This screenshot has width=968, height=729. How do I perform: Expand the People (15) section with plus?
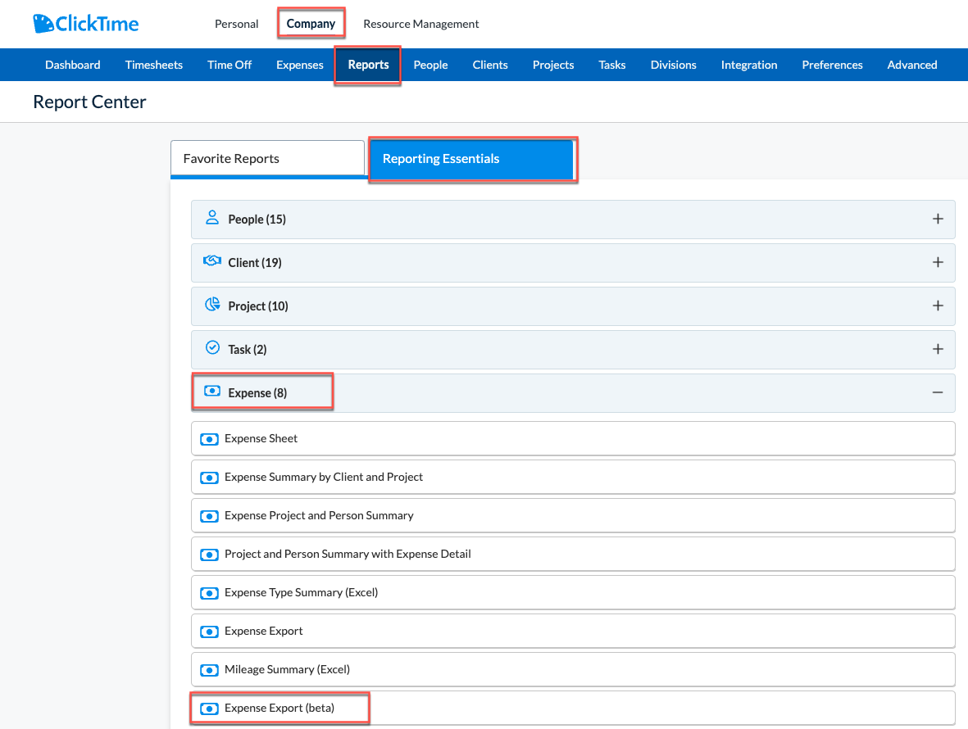938,219
